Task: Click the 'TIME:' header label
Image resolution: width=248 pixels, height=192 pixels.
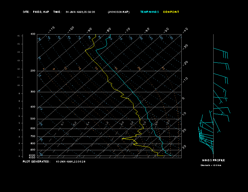Action: (x=57, y=12)
